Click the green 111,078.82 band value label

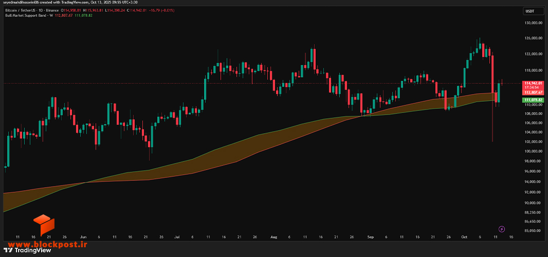pyautogui.click(x=532, y=100)
